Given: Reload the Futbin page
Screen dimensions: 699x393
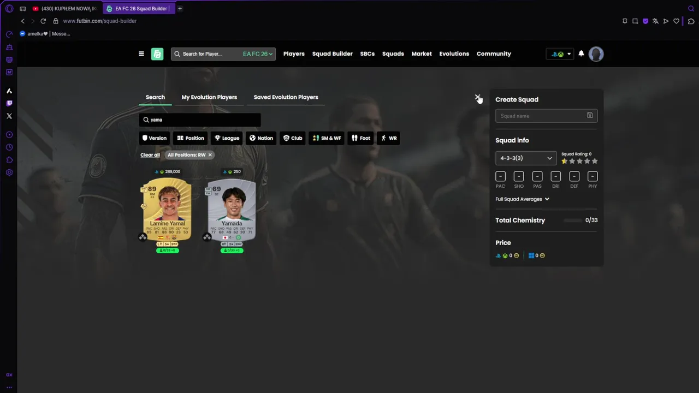Looking at the screenshot, I should pyautogui.click(x=43, y=21).
